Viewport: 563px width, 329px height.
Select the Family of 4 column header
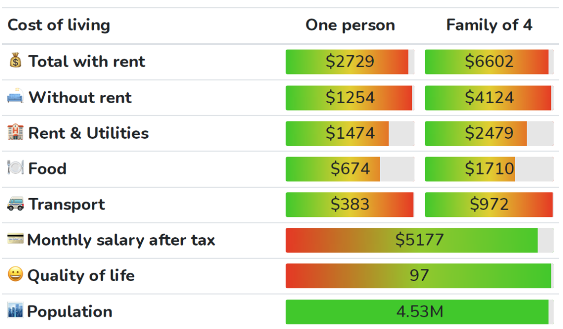click(489, 25)
